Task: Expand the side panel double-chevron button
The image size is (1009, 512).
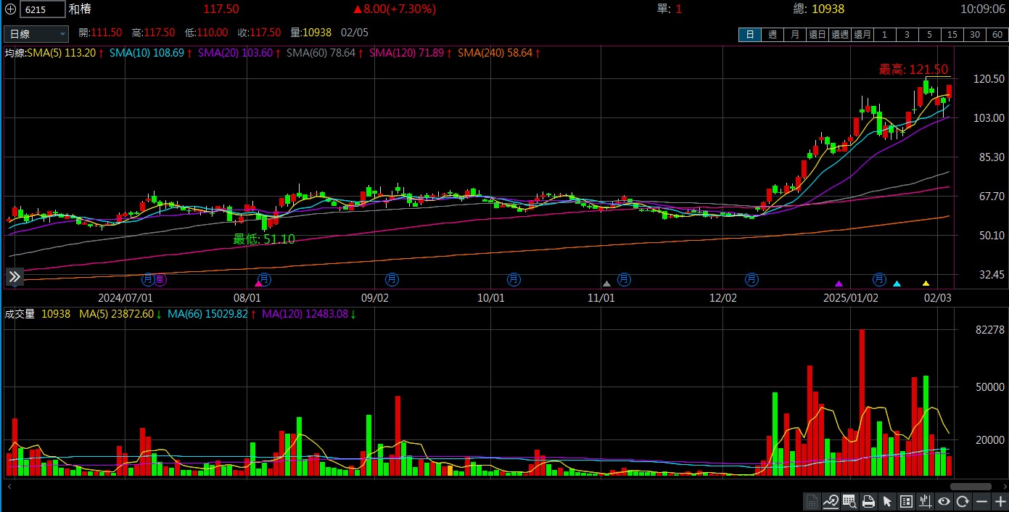Action: tap(15, 276)
